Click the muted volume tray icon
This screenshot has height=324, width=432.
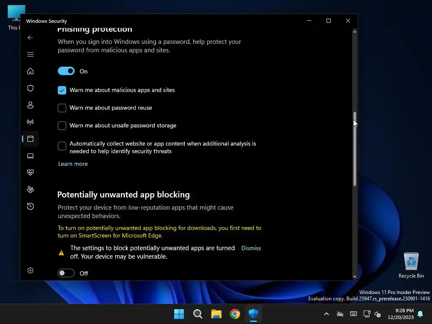click(378, 314)
